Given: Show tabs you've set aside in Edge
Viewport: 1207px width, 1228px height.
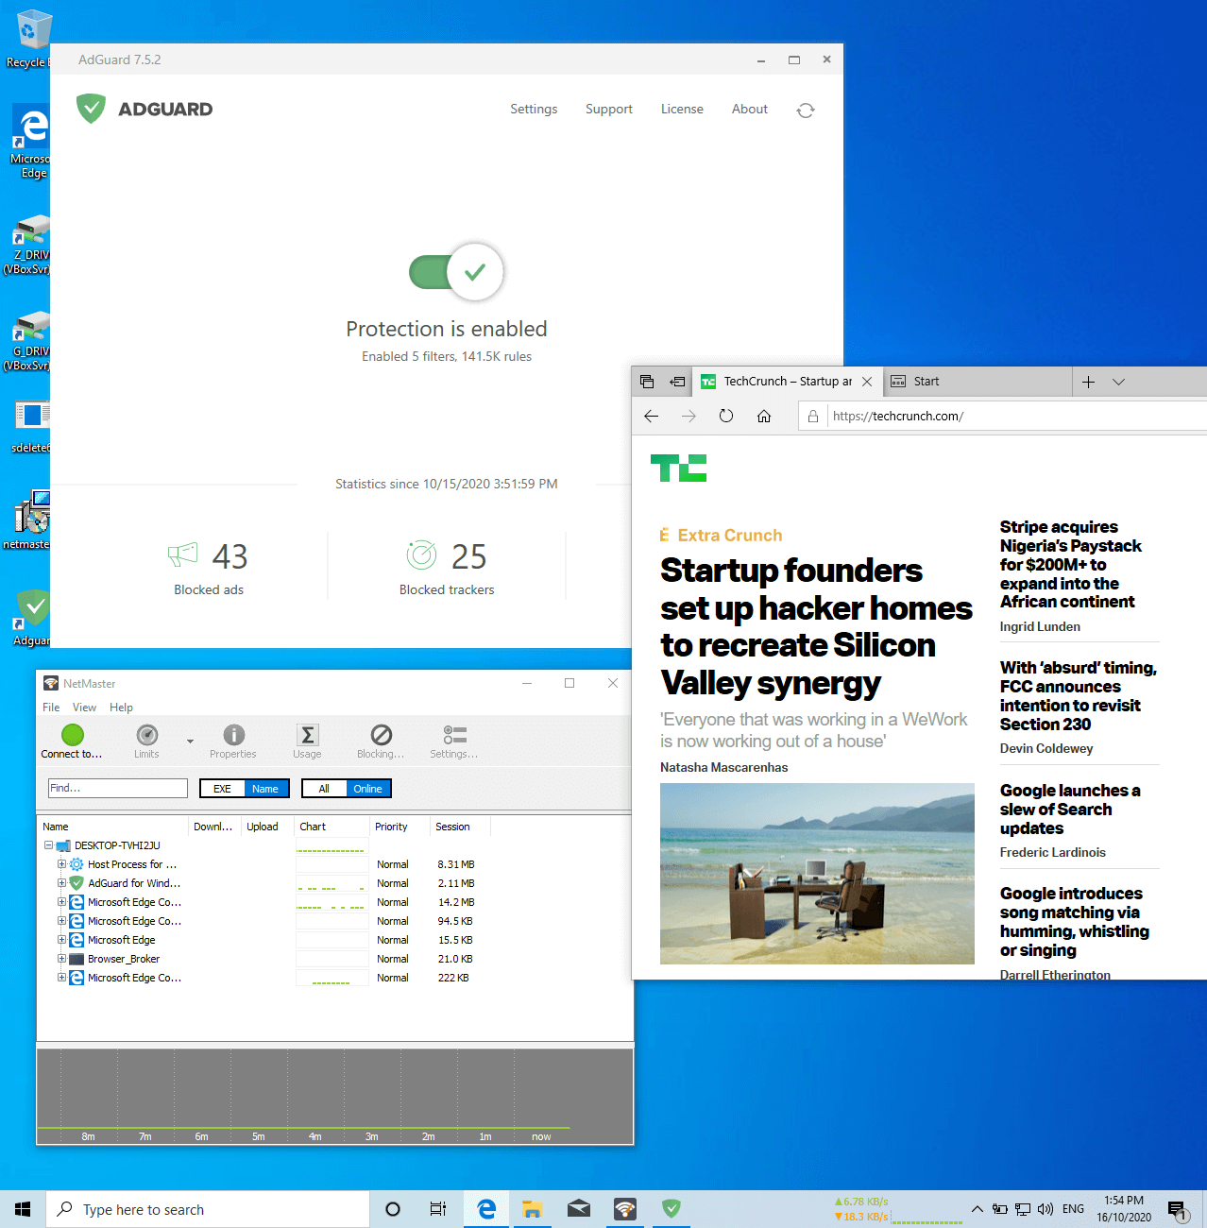Looking at the screenshot, I should pyautogui.click(x=647, y=382).
